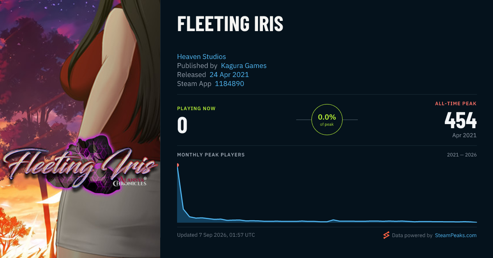This screenshot has width=493, height=258.
Task: Click the 2021 — 2026 range label
Action: click(x=462, y=155)
